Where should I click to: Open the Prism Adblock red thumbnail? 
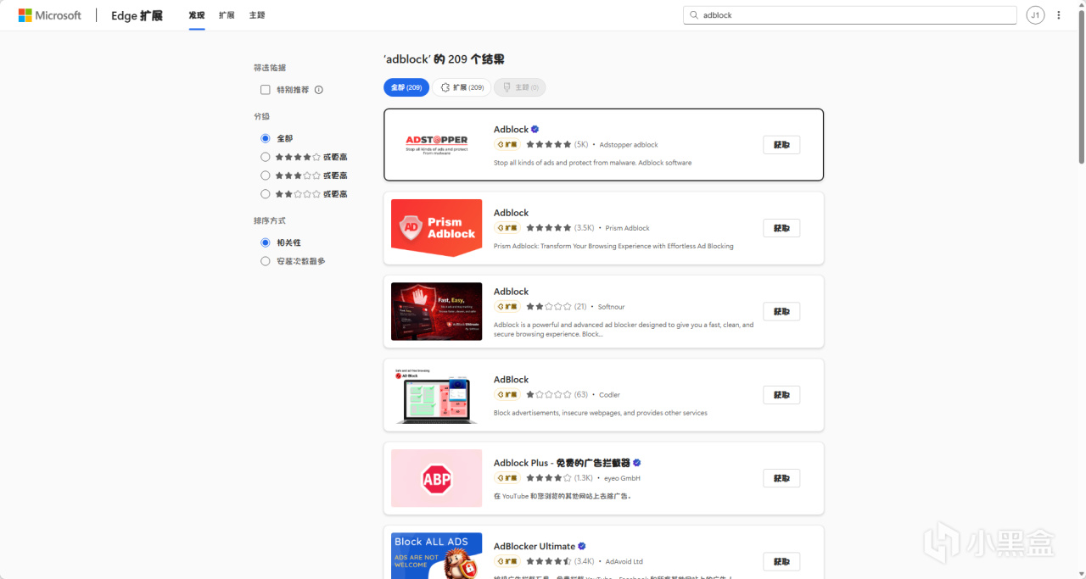coord(436,228)
